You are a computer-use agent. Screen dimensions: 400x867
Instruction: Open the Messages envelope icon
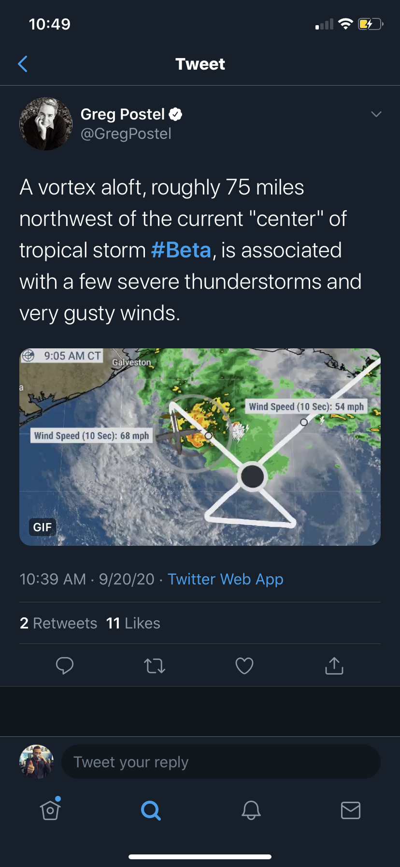[x=351, y=810]
